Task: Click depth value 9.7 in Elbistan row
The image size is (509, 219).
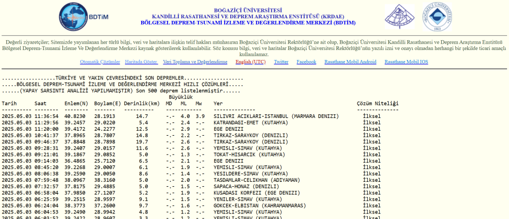Action: click(144, 206)
